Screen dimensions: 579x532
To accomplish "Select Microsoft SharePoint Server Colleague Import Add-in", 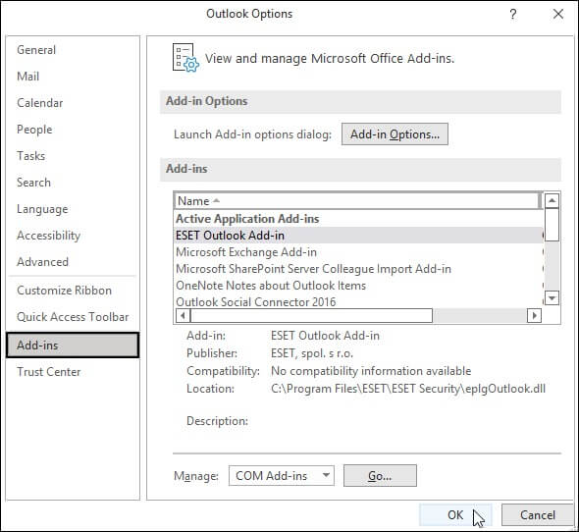I will pos(358,269).
